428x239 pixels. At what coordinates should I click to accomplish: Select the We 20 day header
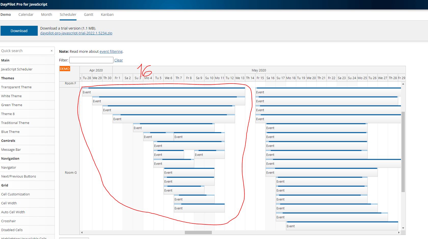[311, 78]
